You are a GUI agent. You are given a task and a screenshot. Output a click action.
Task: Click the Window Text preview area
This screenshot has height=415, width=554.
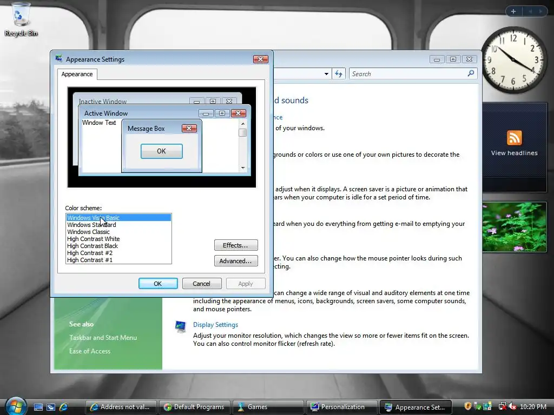click(99, 123)
